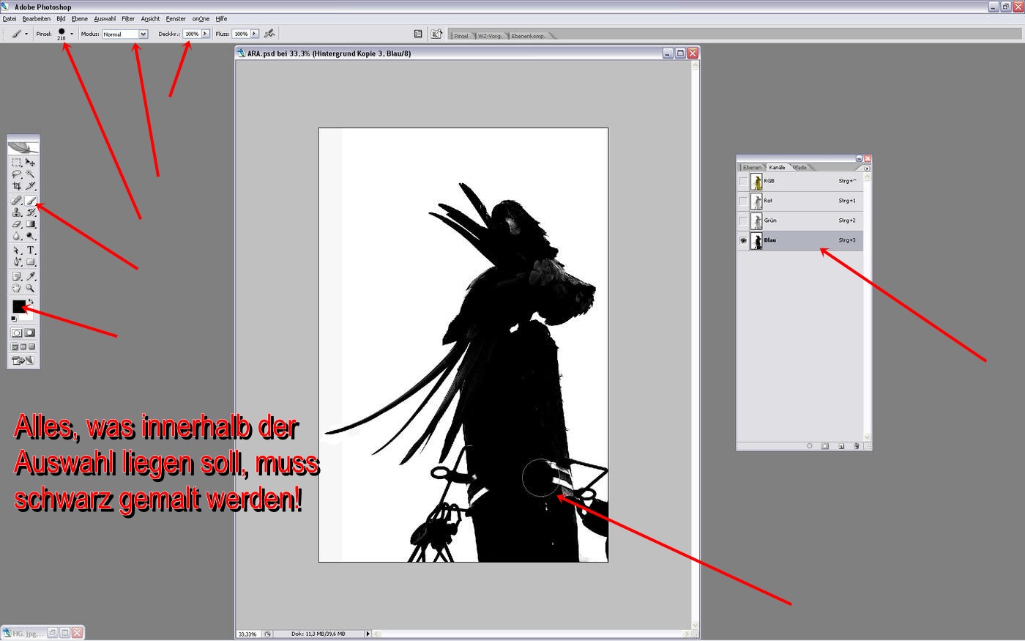
Task: Select the Zoom tool
Action: click(x=30, y=288)
